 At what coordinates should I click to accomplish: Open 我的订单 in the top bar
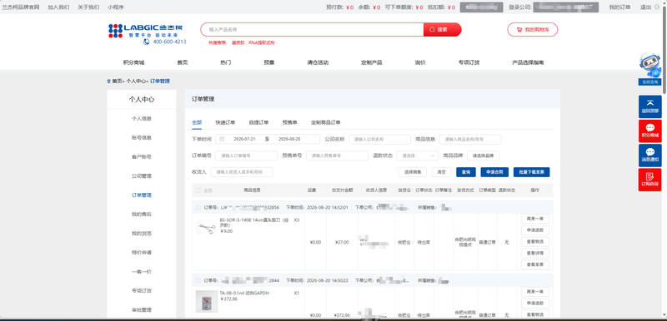click(x=619, y=7)
